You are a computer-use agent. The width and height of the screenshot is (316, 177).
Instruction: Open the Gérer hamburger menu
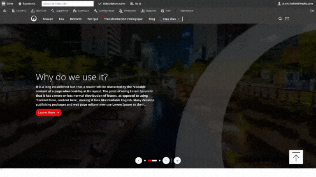tap(7, 4)
